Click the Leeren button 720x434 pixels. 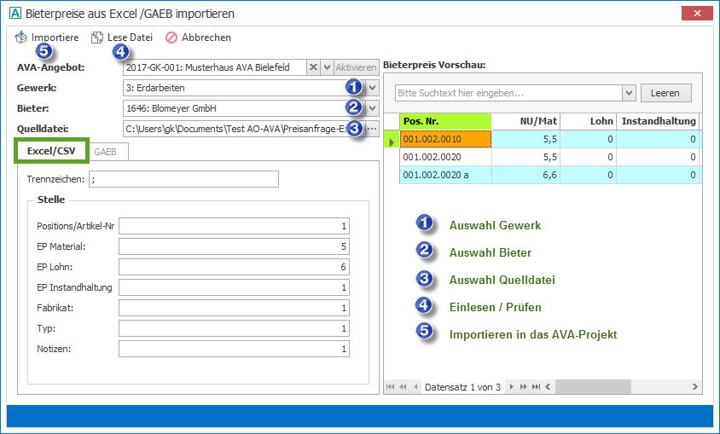[x=665, y=93]
